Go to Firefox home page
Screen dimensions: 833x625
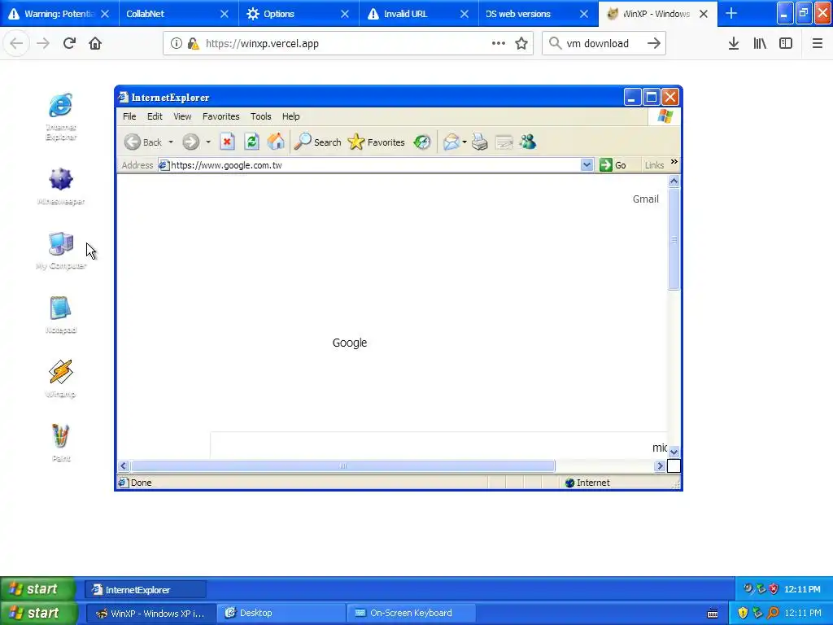pyautogui.click(x=95, y=43)
